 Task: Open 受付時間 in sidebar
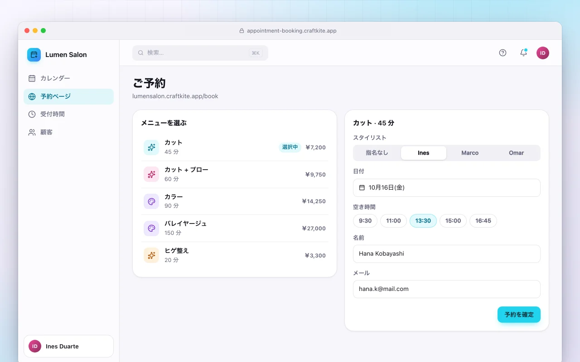[x=68, y=114]
